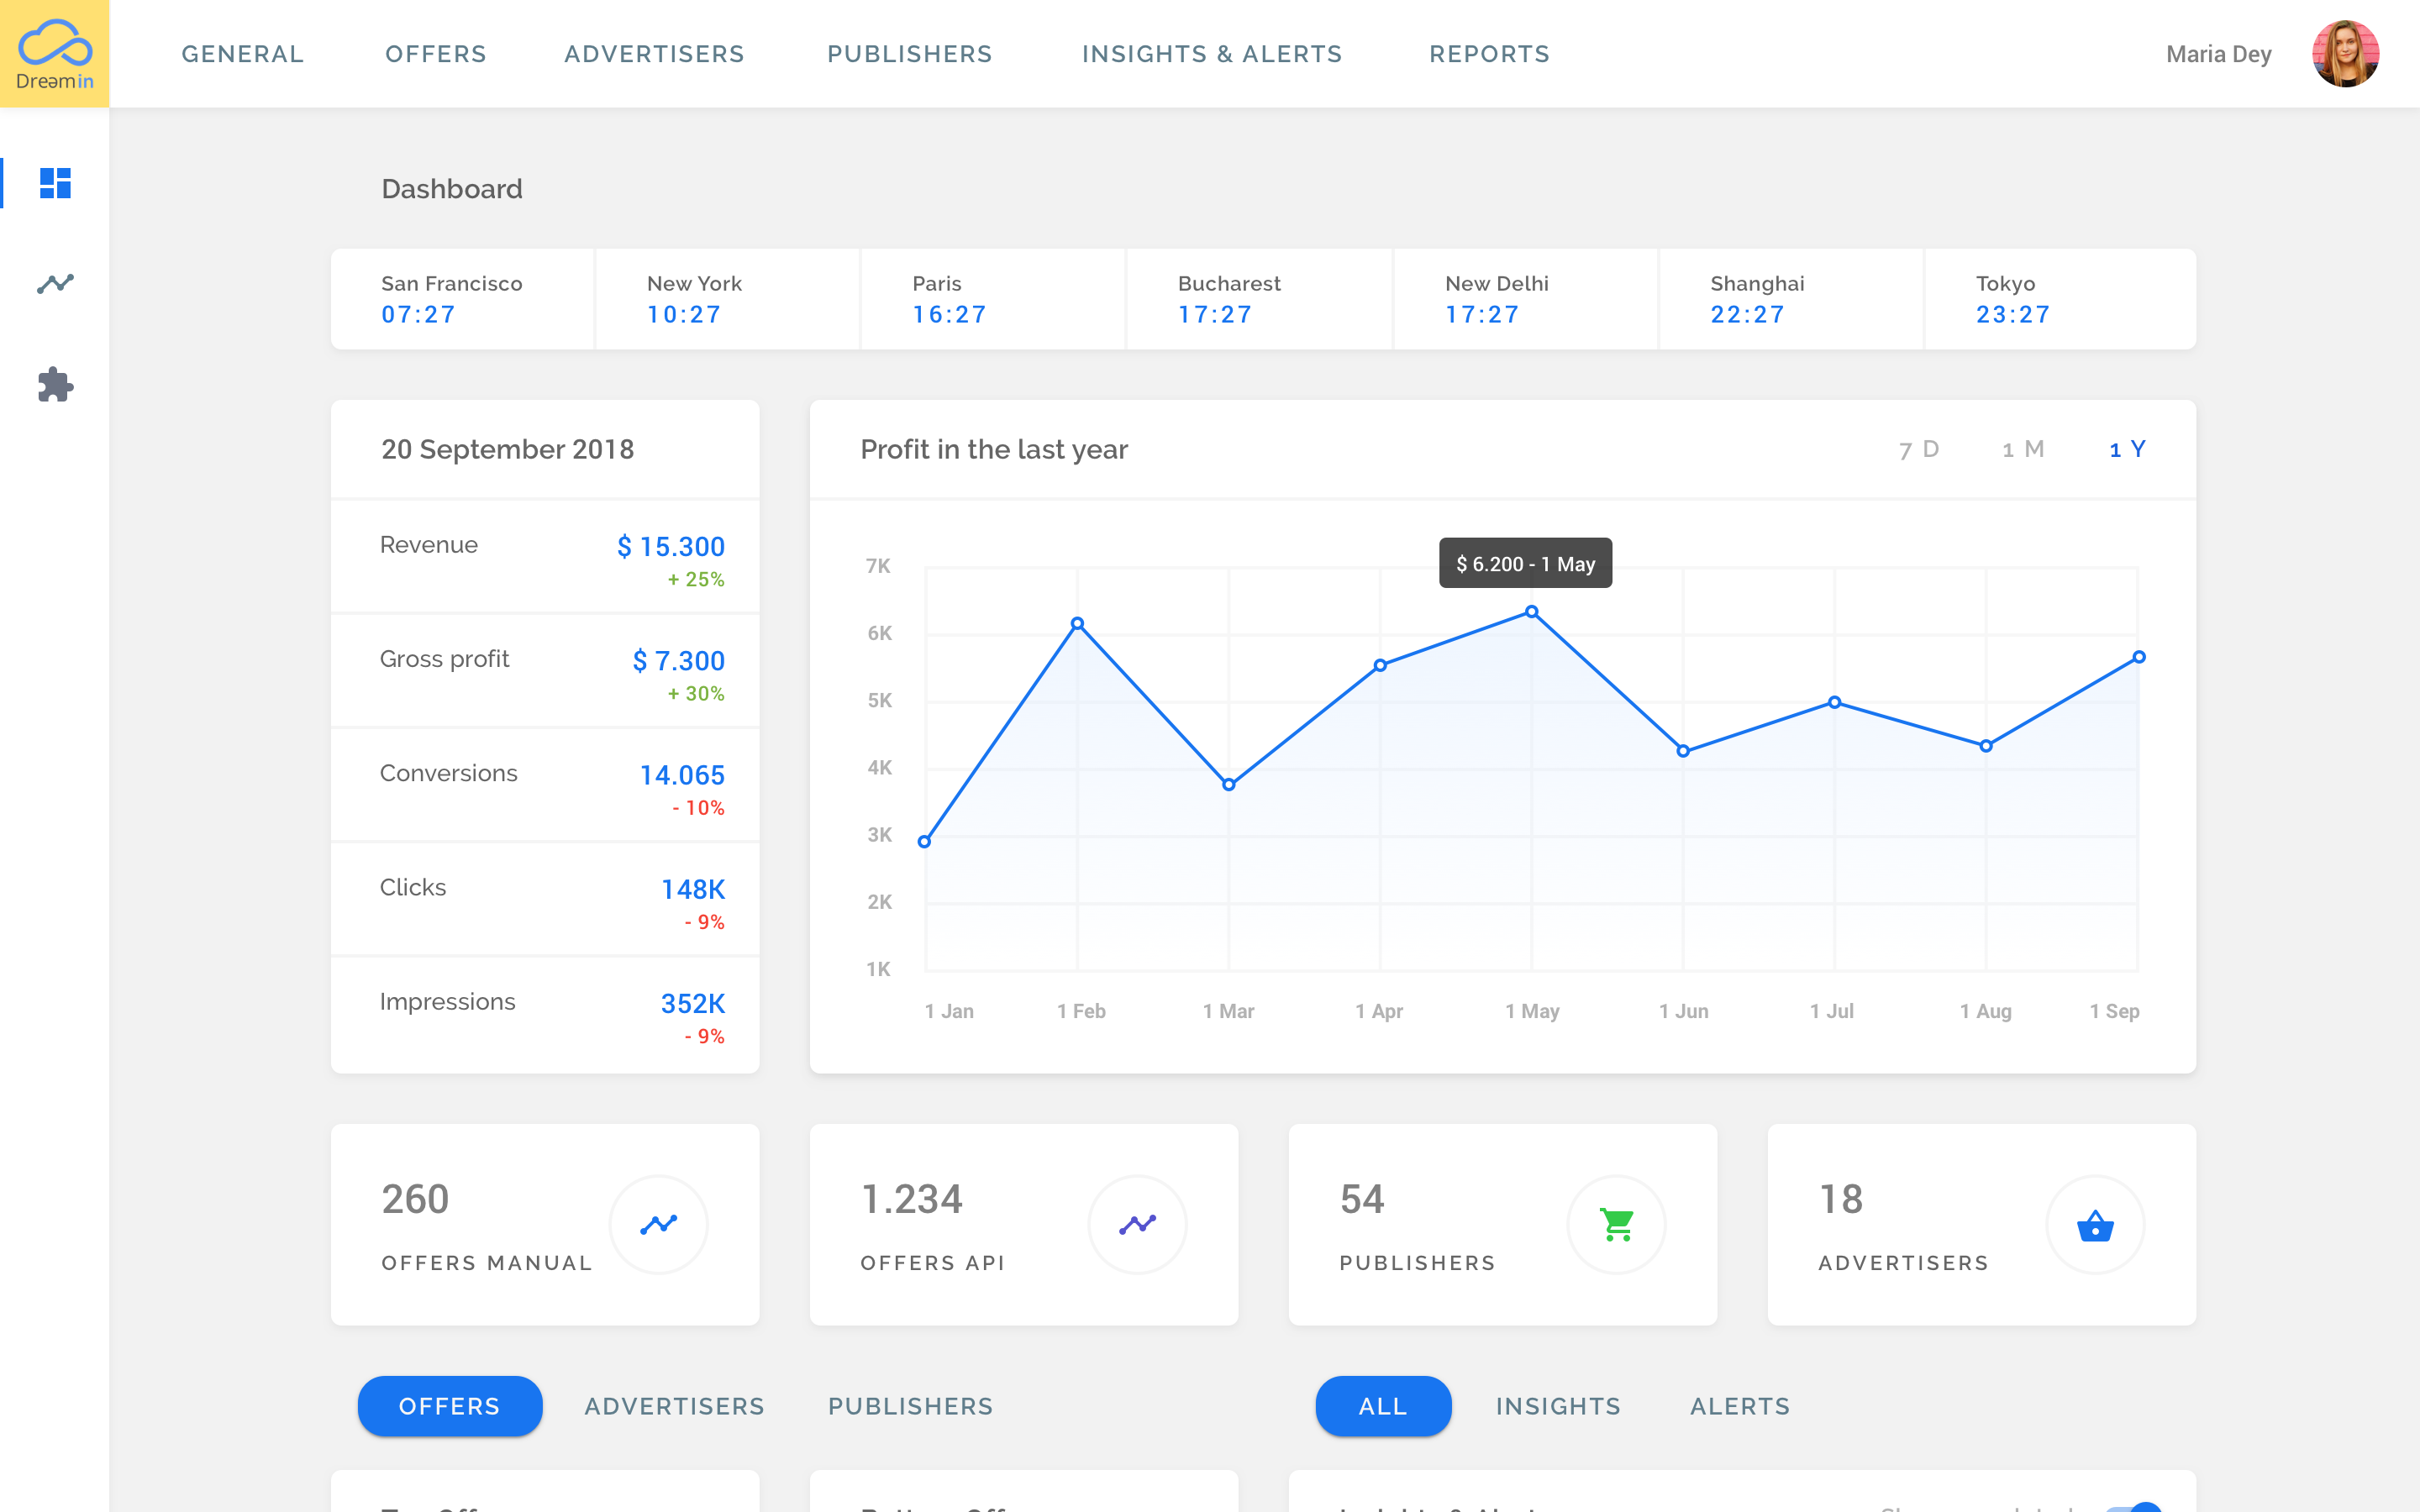Viewport: 2420px width, 1512px height.
Task: Open Maria Dey's profile avatar
Action: click(x=2345, y=54)
